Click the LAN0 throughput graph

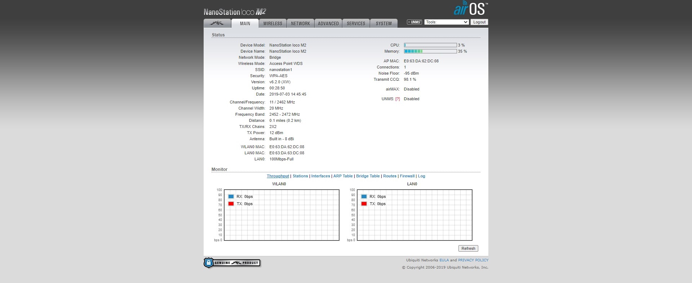pyautogui.click(x=414, y=215)
